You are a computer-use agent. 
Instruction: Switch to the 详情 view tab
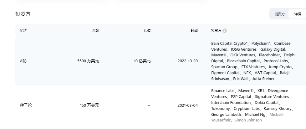tap(298, 14)
